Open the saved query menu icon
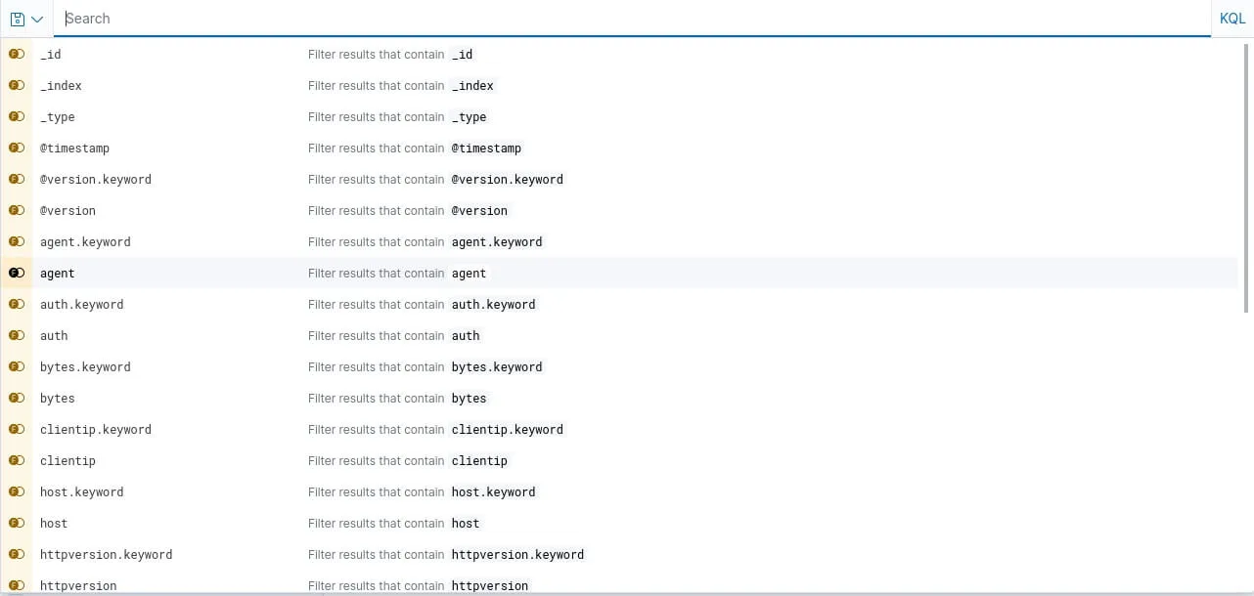 pos(26,19)
